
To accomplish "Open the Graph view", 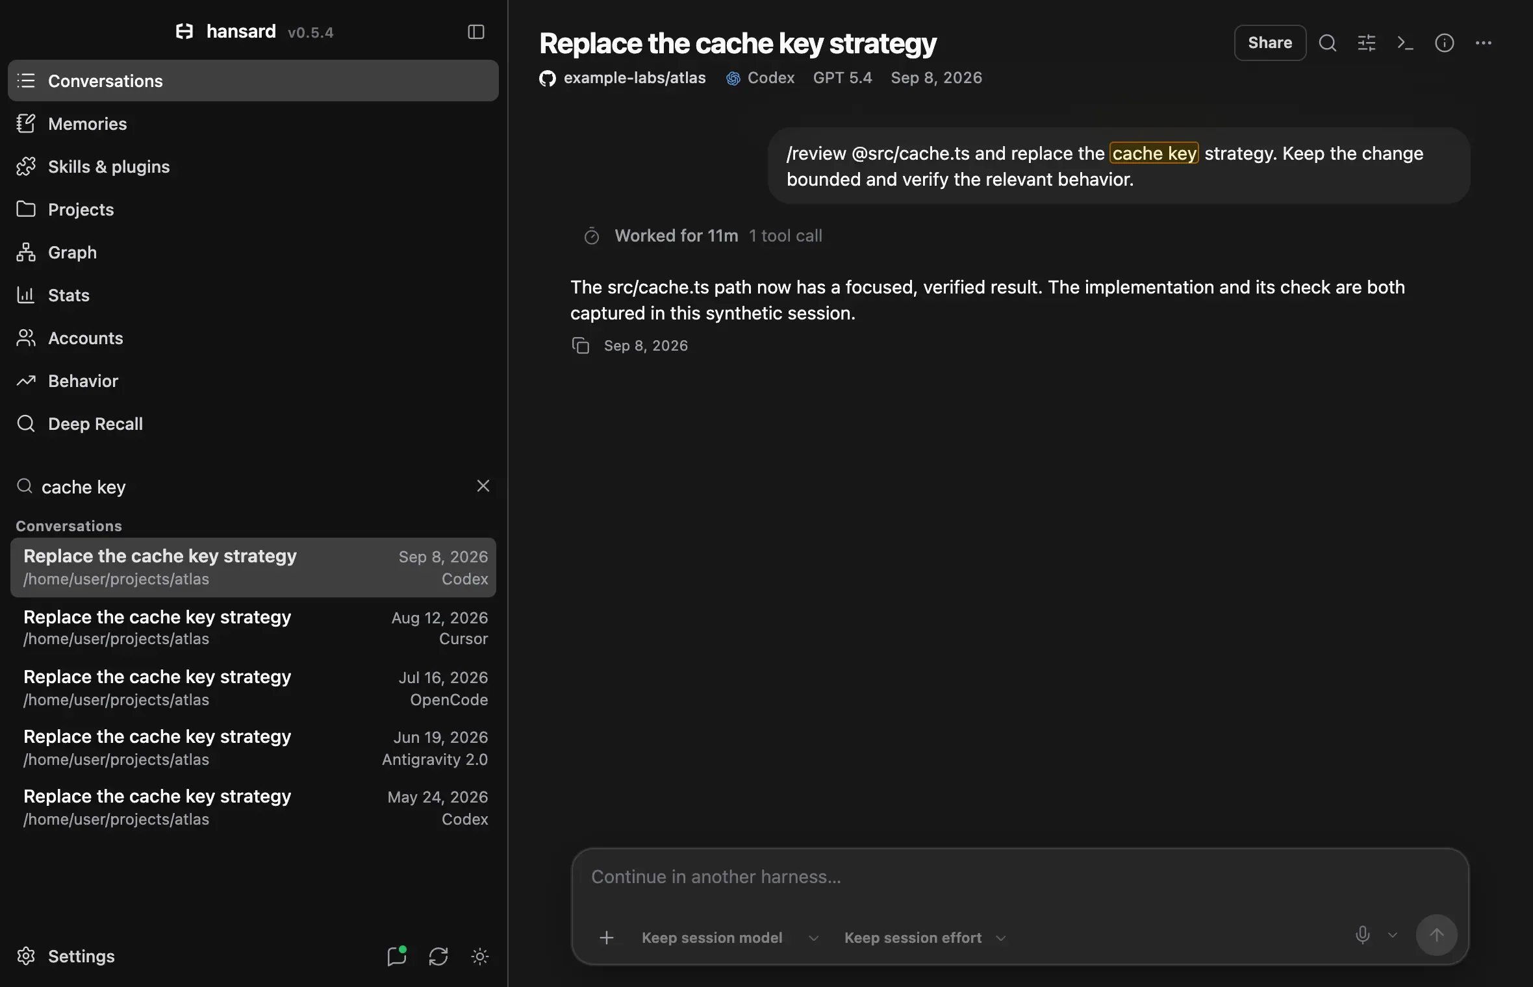I will [253, 252].
